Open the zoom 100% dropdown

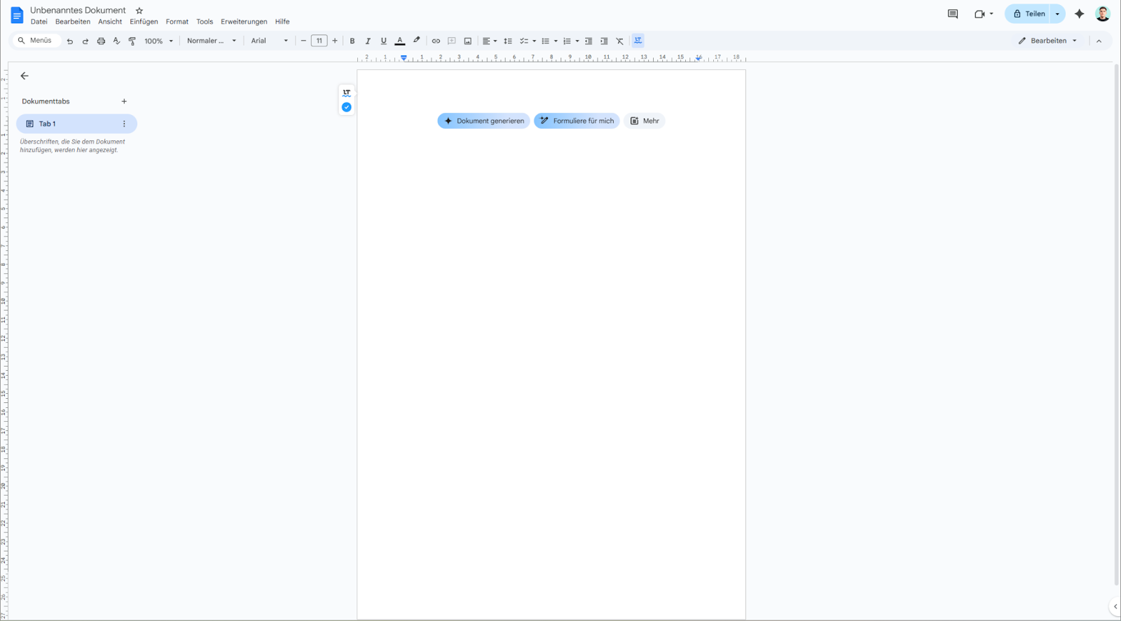158,41
